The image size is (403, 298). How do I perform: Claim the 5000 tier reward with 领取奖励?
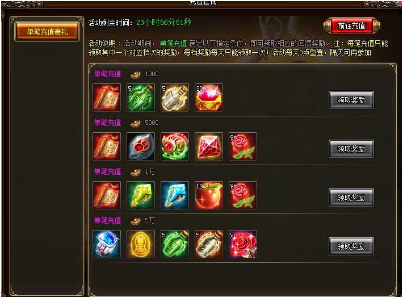pos(351,149)
